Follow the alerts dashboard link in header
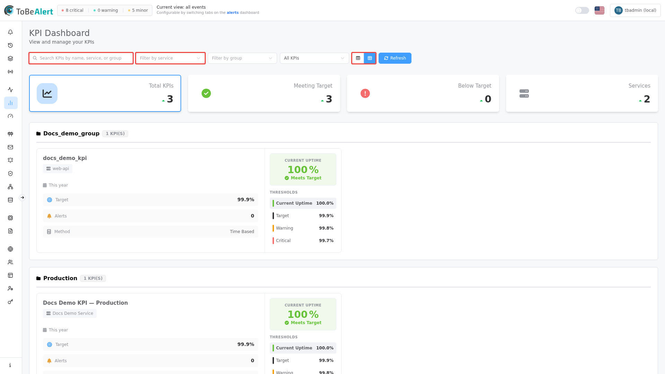This screenshot has height=374, width=665. click(233, 13)
